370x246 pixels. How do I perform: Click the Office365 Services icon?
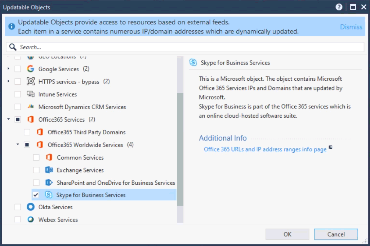point(30,119)
